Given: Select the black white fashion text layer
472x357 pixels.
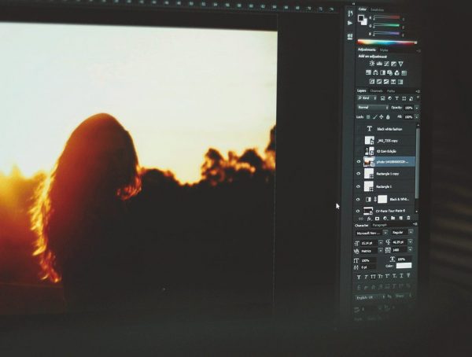Looking at the screenshot, I should click(391, 128).
